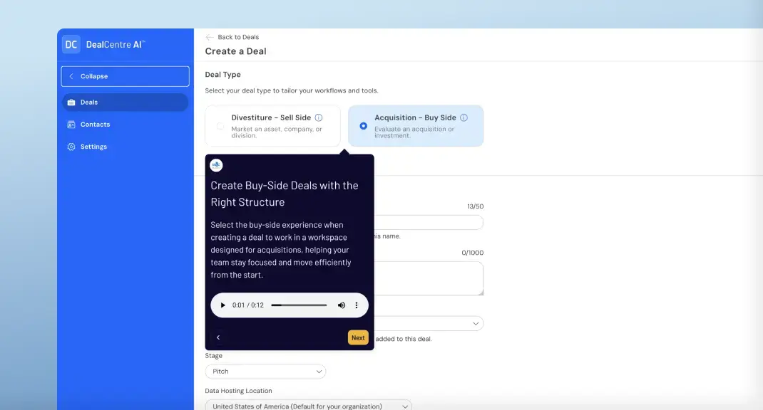Open the Contacts menu item

[95, 125]
